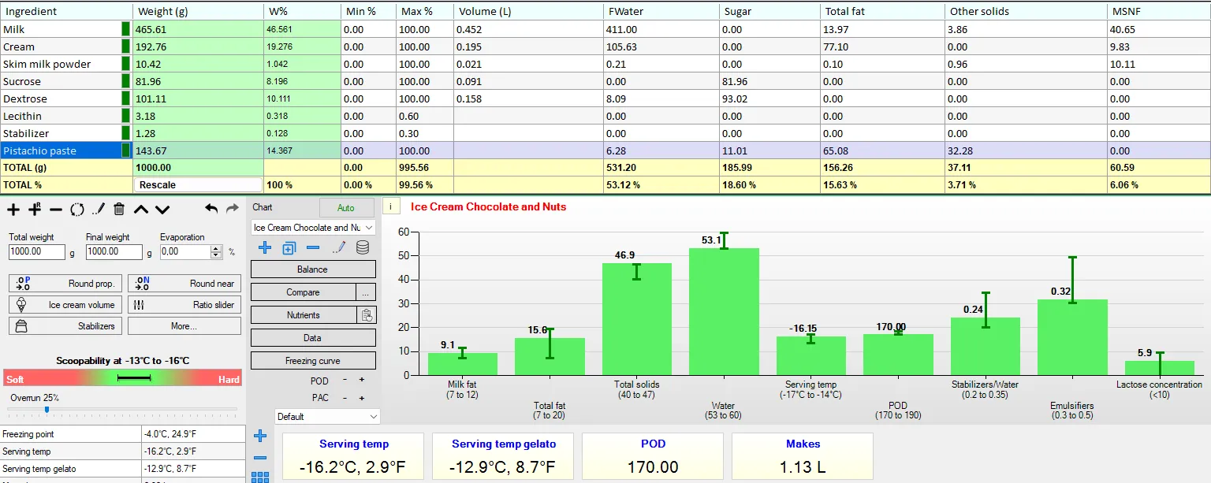The width and height of the screenshot is (1211, 483).
Task: Decrease PAC with its minus button
Action: pyautogui.click(x=345, y=398)
